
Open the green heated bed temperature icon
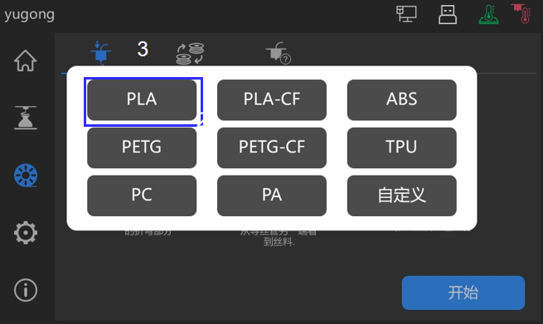(x=488, y=15)
